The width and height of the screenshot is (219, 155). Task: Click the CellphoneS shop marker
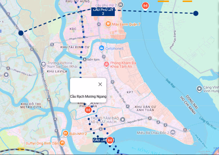[x=101, y=48]
